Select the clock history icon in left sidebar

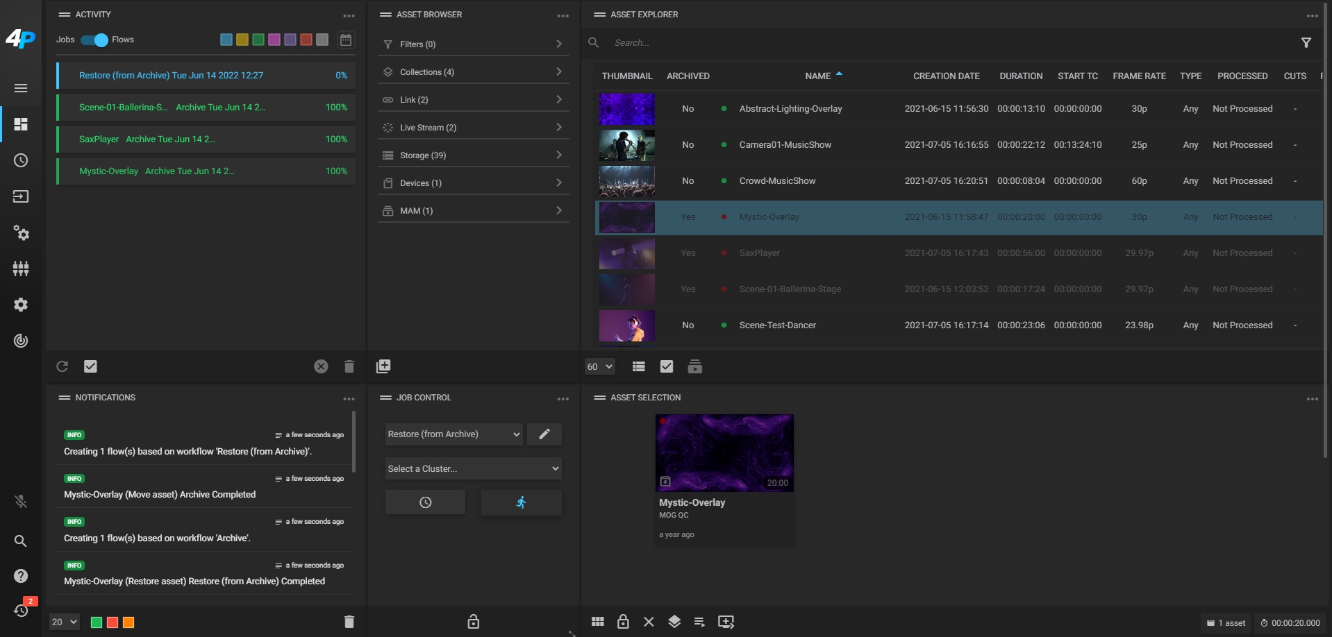click(x=21, y=160)
